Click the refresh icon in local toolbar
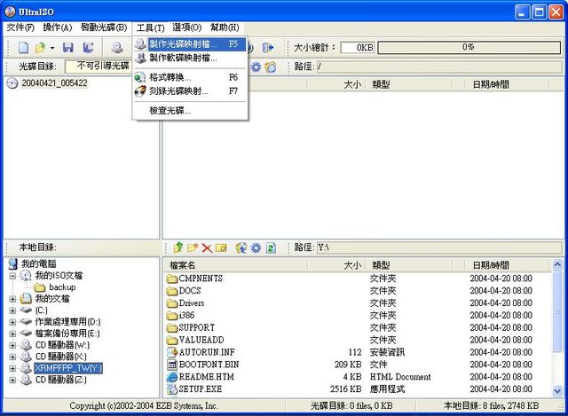The width and height of the screenshot is (568, 416). click(x=271, y=248)
